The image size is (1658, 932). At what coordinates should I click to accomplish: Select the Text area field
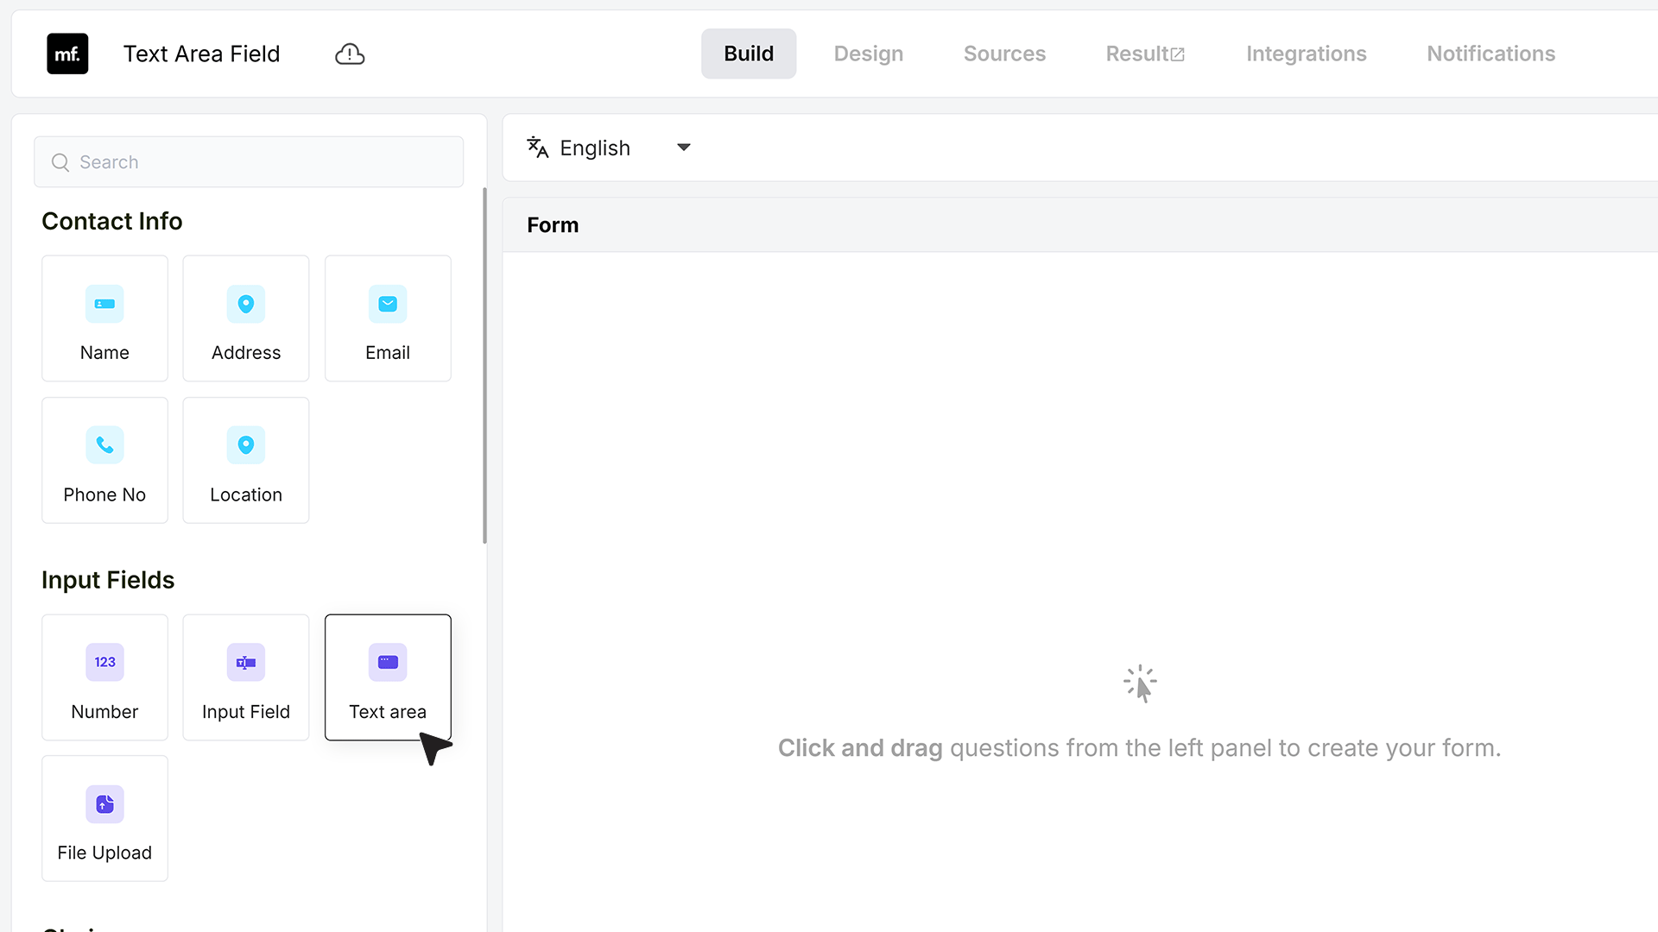pos(388,677)
